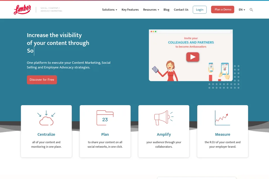Click 'One platform to execute' description text

click(x=68, y=65)
